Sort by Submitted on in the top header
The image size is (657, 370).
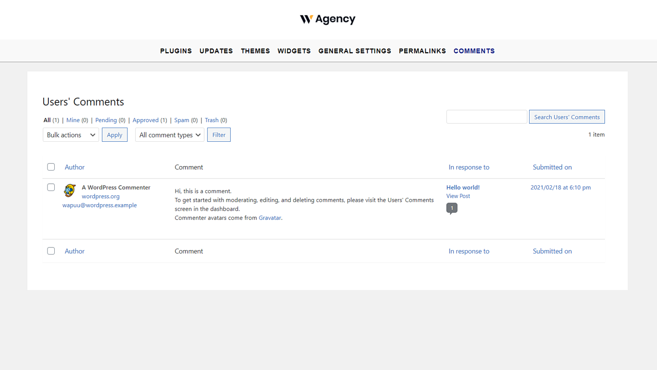point(552,167)
